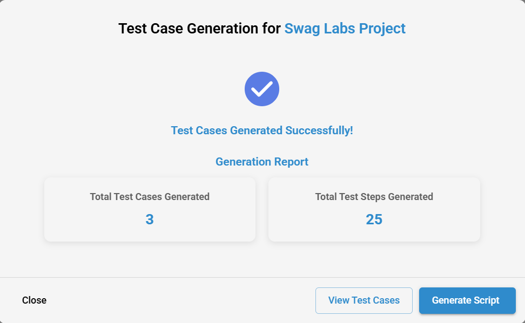Click the number 25 test steps count

374,219
